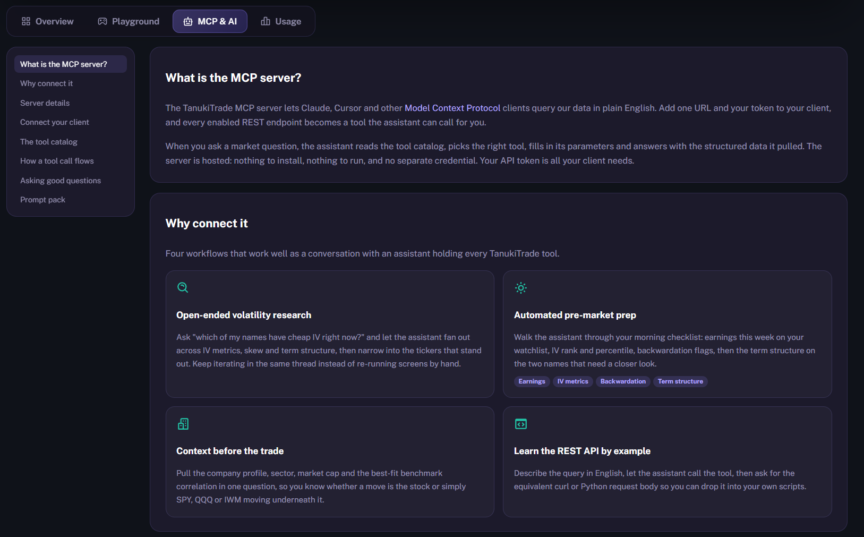Click the building icon above Context before the trade
Image resolution: width=864 pixels, height=537 pixels.
pyautogui.click(x=183, y=424)
